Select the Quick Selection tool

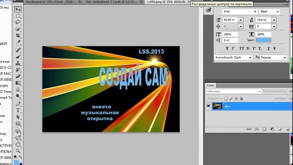pos(18,29)
